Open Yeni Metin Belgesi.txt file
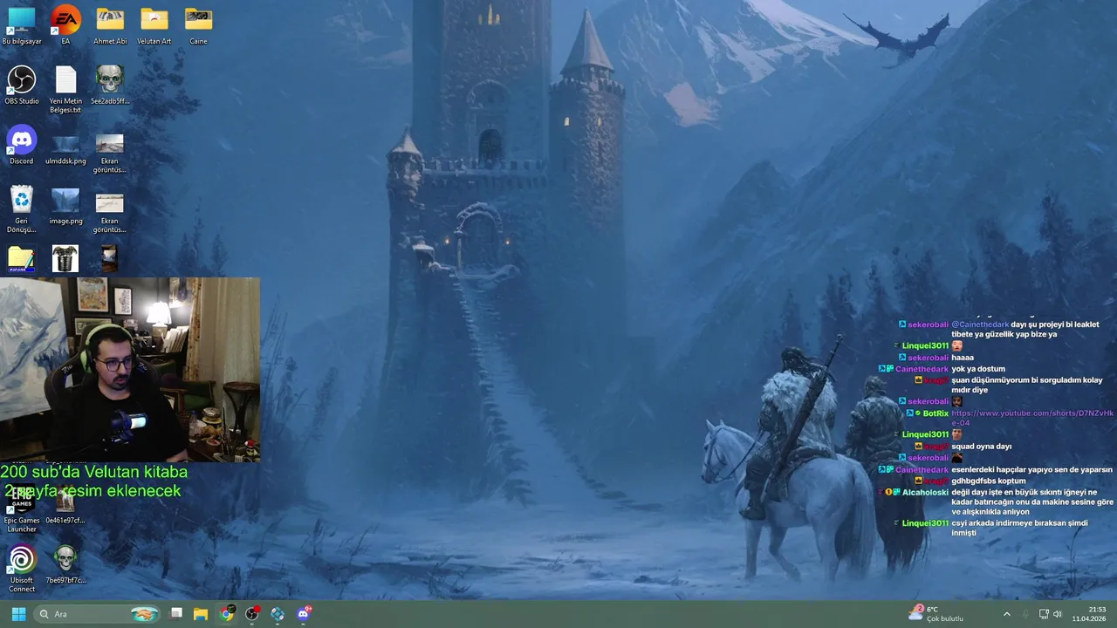The height and width of the screenshot is (628, 1117). pyautogui.click(x=65, y=90)
